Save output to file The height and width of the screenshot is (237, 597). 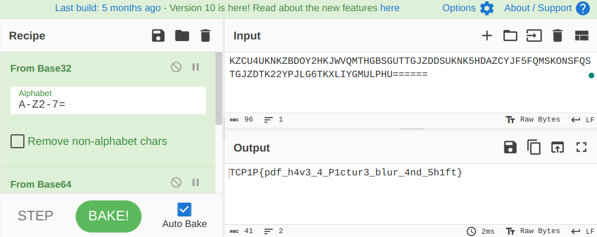pyautogui.click(x=510, y=148)
